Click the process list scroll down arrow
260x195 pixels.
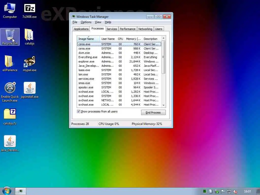point(164,105)
